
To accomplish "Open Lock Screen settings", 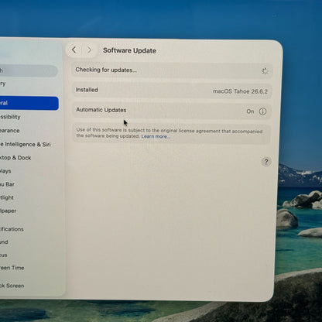I will (x=12, y=286).
